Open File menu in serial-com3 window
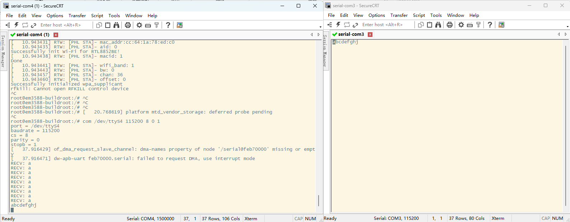 coord(332,15)
